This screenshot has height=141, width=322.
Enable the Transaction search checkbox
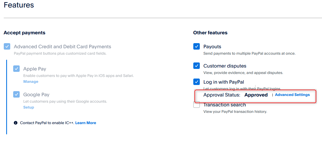pos(197,105)
